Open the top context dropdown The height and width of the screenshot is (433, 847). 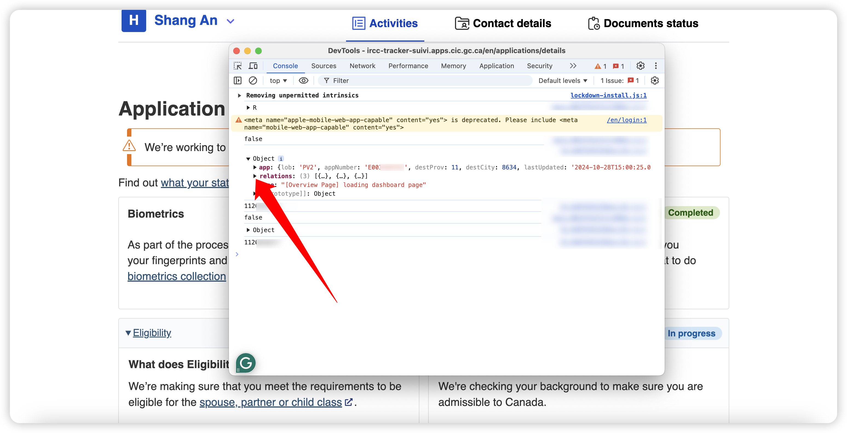[x=278, y=80]
